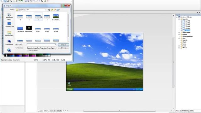The height and width of the screenshot is (113, 201).
Task: Enable the Только чтение checkbox
Action: click(x=28, y=51)
